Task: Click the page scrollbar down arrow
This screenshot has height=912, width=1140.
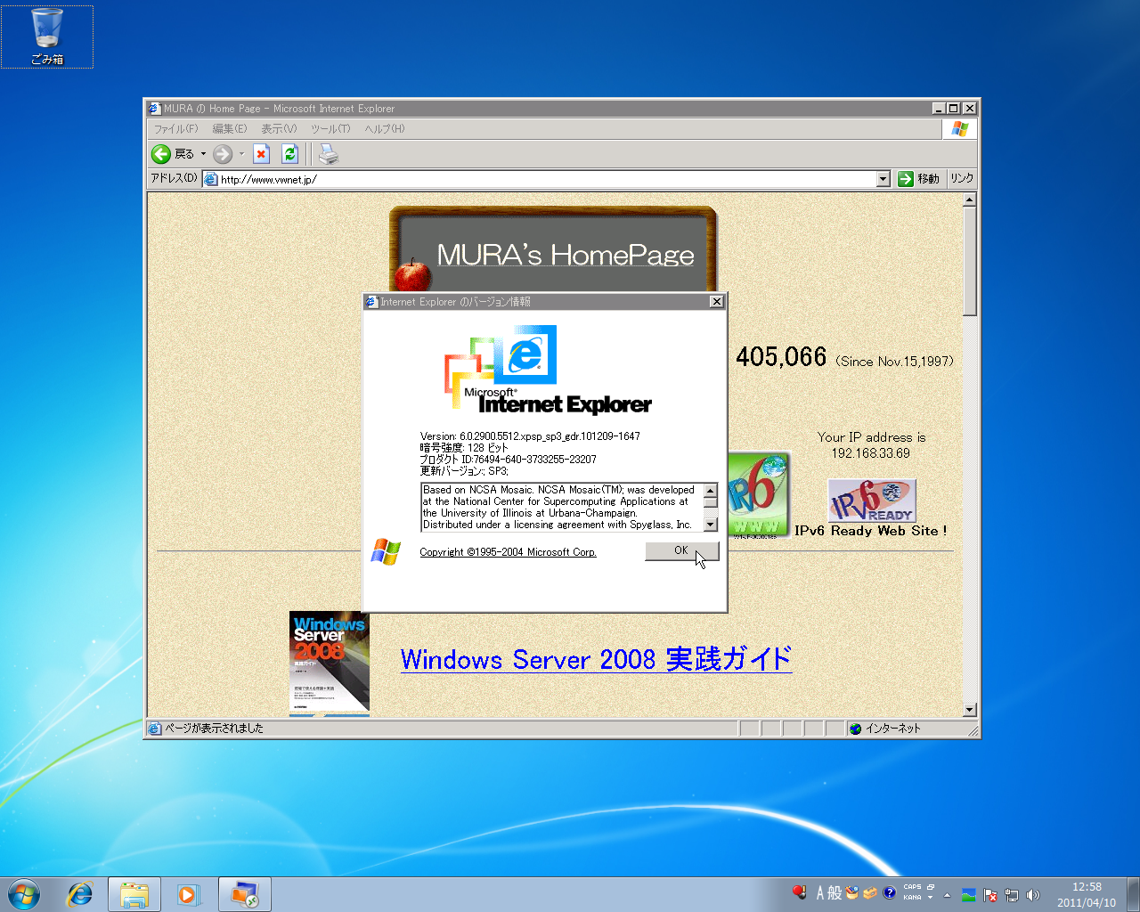Action: (x=970, y=710)
